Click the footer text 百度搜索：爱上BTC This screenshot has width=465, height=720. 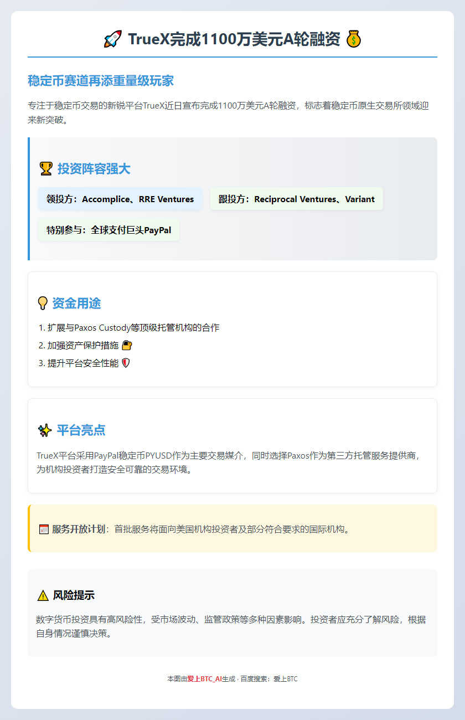pos(269,678)
